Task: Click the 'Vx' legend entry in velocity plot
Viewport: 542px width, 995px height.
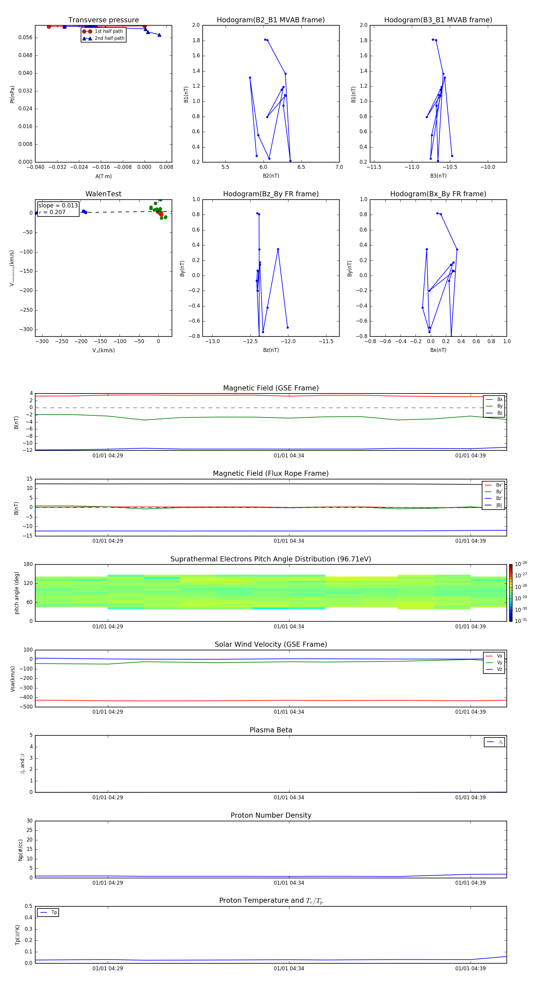Action: (x=494, y=656)
